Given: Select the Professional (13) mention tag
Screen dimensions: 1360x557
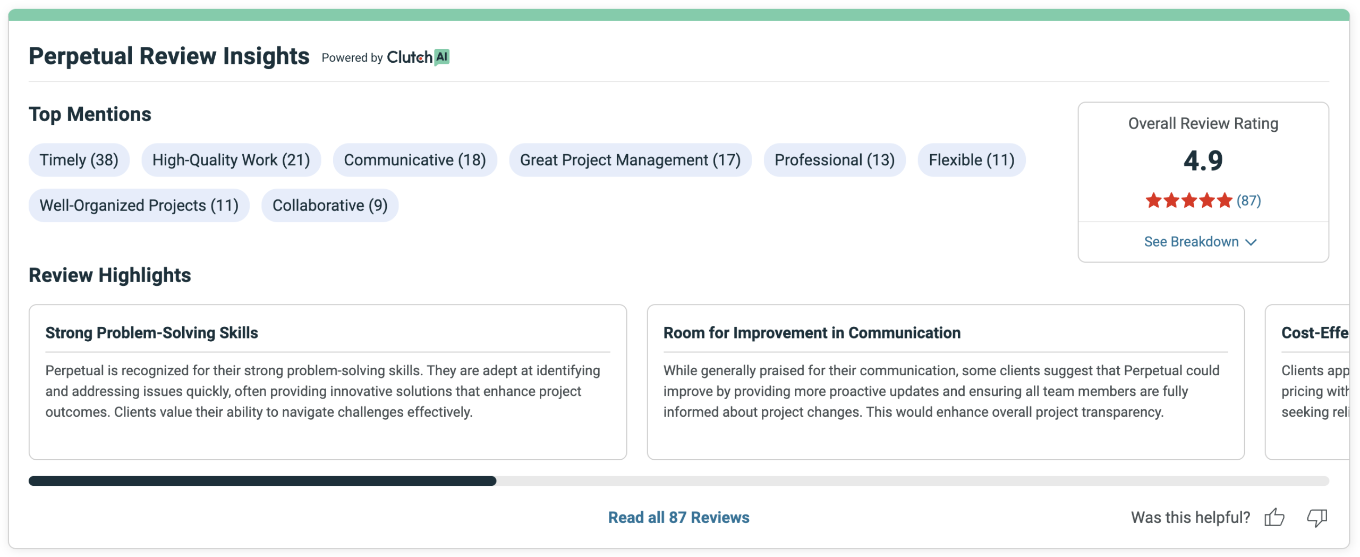Looking at the screenshot, I should tap(835, 160).
